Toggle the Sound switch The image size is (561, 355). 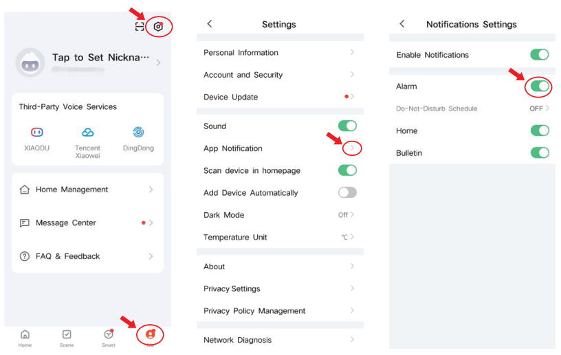click(347, 126)
